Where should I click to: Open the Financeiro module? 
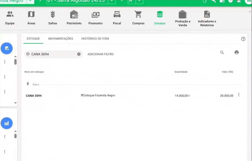tap(96, 18)
